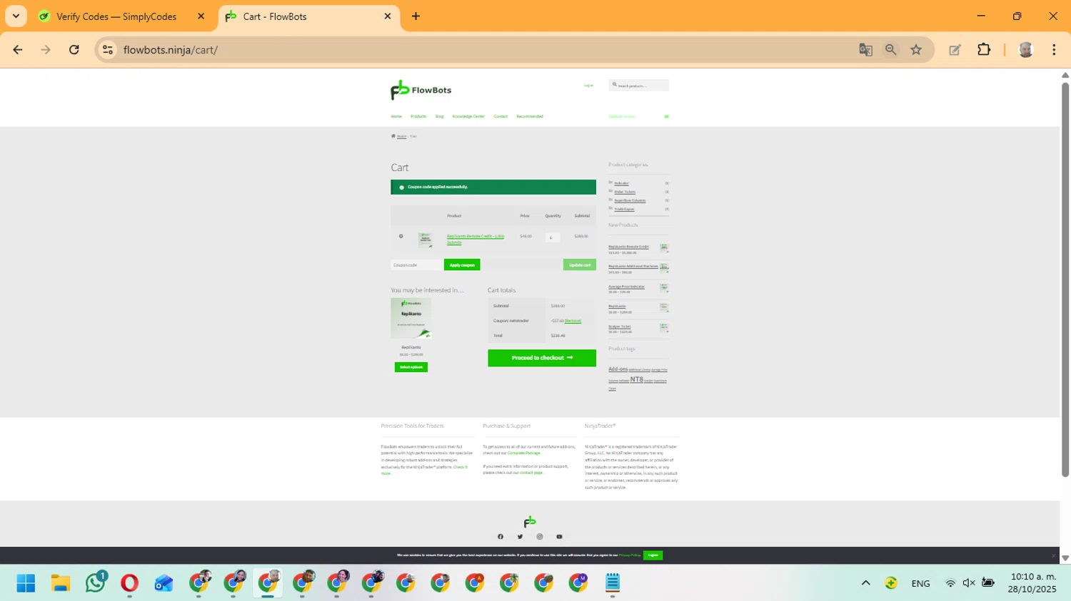Image resolution: width=1071 pixels, height=601 pixels.
Task: Show hidden system tray icons
Action: click(x=865, y=582)
